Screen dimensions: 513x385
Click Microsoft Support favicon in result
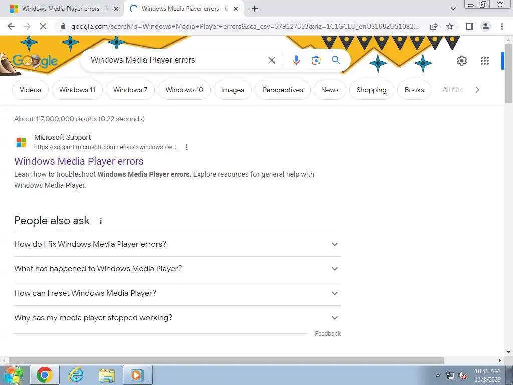[21, 142]
